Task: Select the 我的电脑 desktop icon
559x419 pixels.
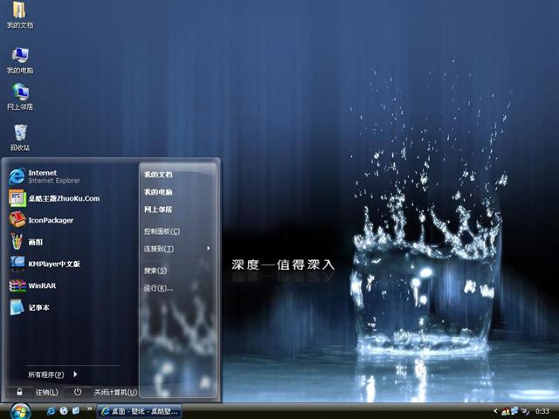Action: pos(19,60)
